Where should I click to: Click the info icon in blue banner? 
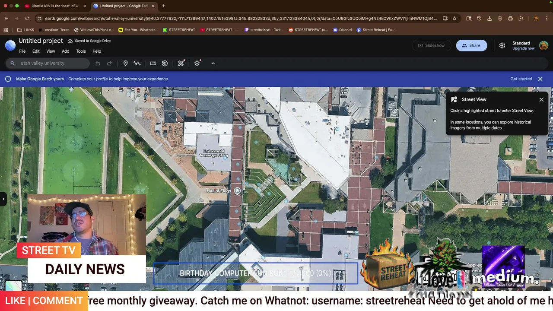(x=8, y=79)
